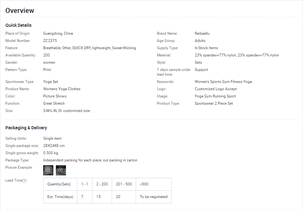Select the Overview heading
This screenshot has width=303, height=210.
pyautogui.click(x=20, y=10)
